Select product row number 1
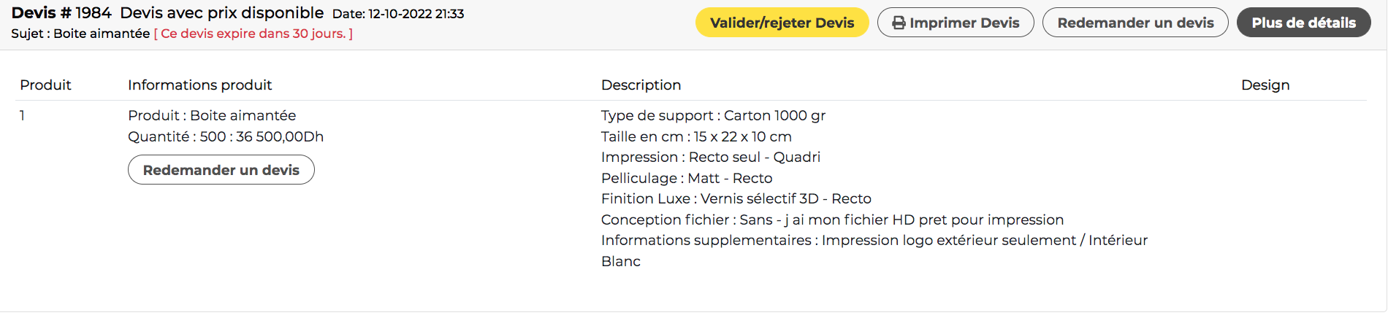This screenshot has height=318, width=1388. (23, 115)
